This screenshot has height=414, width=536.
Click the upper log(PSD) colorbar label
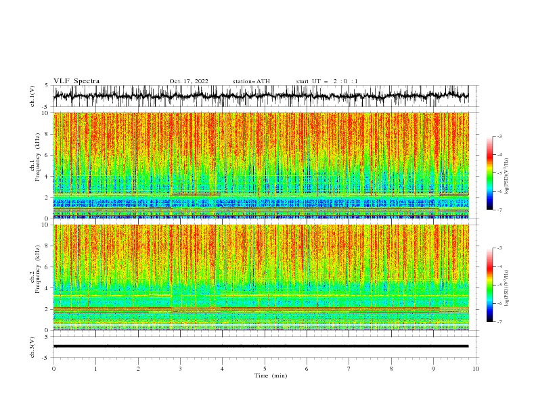point(506,177)
